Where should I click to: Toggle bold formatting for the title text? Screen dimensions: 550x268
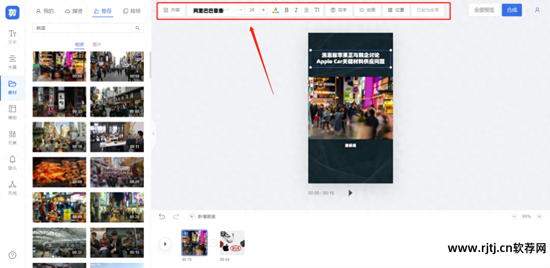(286, 10)
